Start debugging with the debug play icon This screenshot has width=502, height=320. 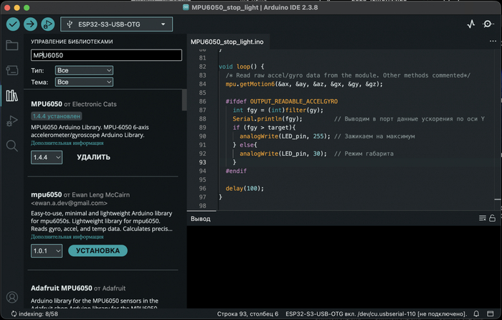tap(48, 24)
